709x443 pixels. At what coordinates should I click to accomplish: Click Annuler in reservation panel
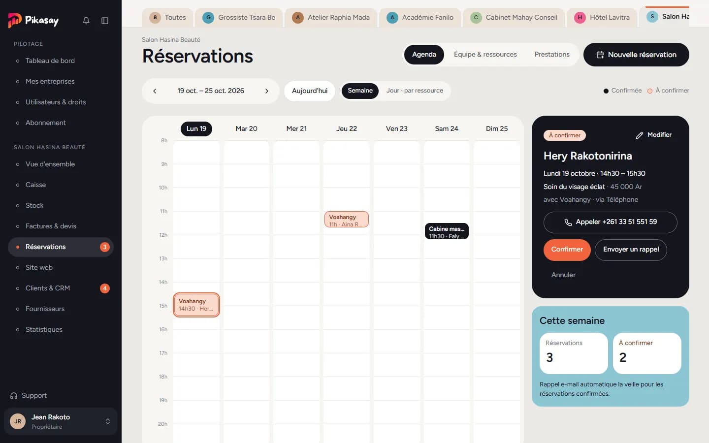click(563, 275)
